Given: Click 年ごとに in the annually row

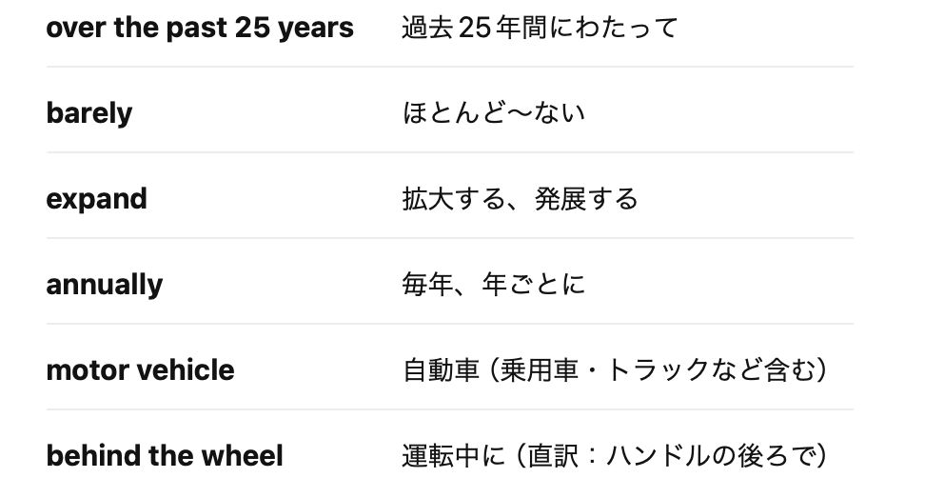Looking at the screenshot, I should click(x=533, y=285).
